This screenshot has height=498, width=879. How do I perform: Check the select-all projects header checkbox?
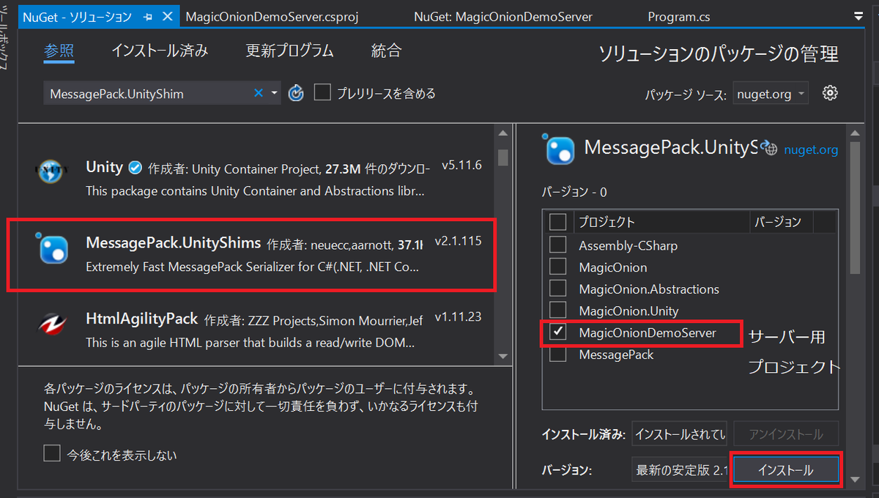click(x=557, y=221)
